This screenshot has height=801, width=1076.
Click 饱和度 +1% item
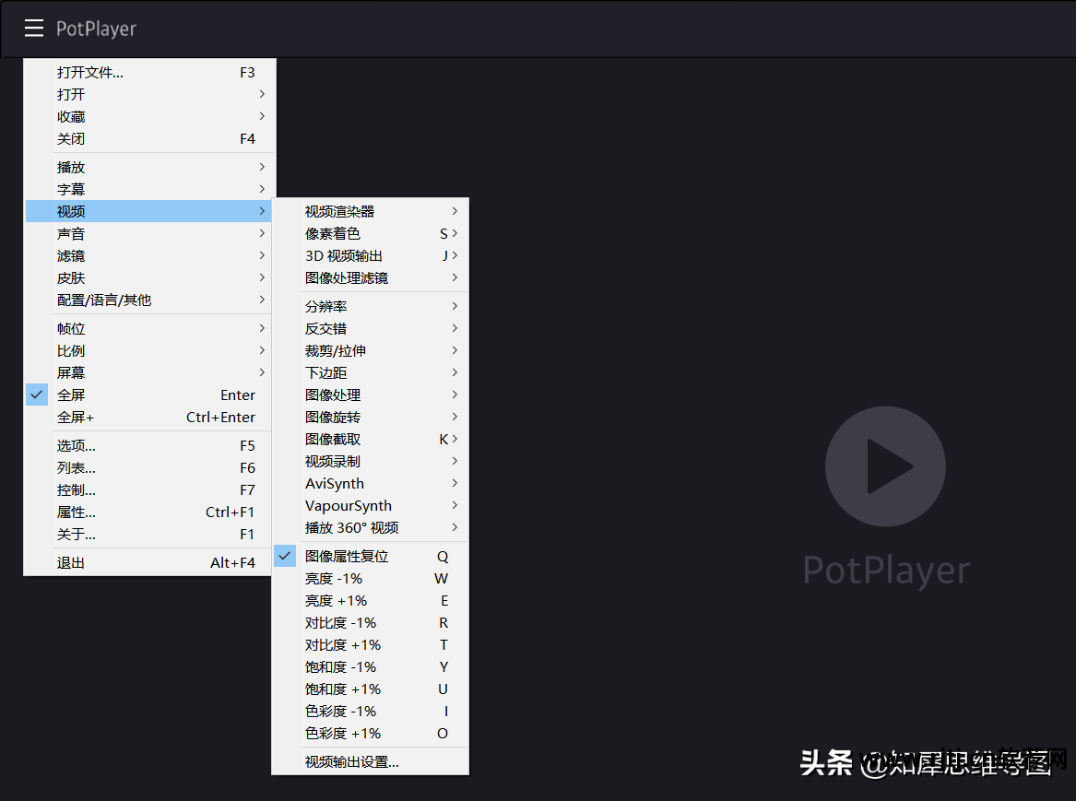tap(370, 689)
